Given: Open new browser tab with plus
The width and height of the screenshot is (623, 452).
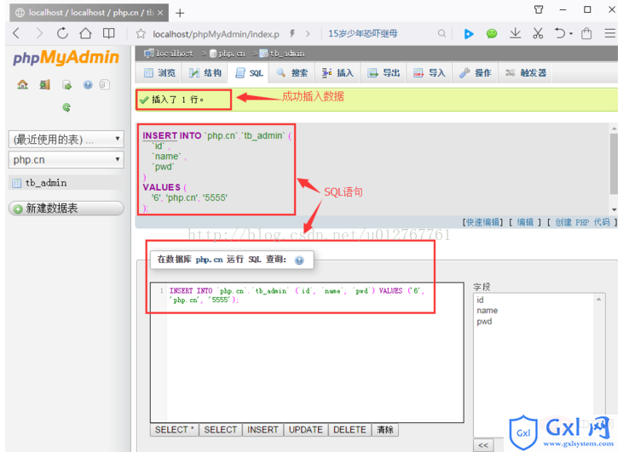Looking at the screenshot, I should click(180, 13).
